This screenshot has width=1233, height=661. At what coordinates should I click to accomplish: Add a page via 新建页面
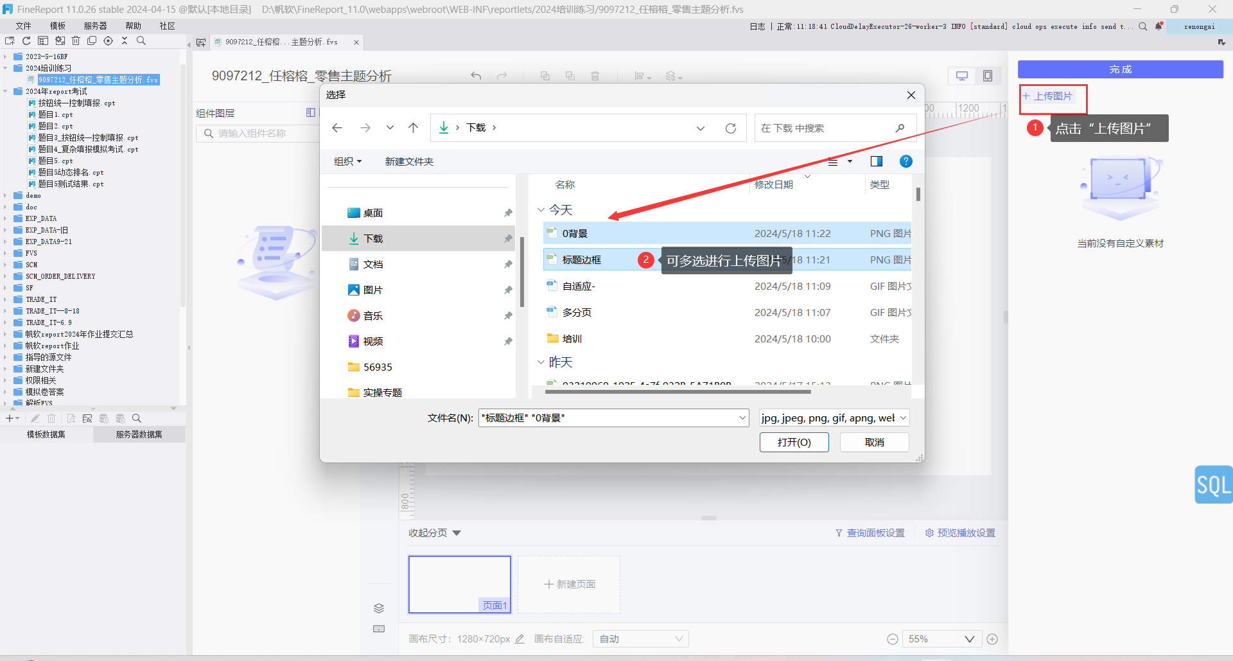point(569,585)
